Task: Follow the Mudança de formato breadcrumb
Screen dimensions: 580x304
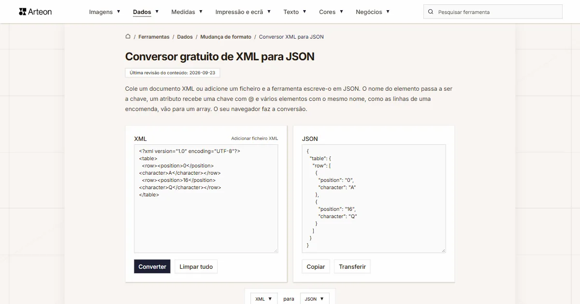Action: (x=226, y=37)
